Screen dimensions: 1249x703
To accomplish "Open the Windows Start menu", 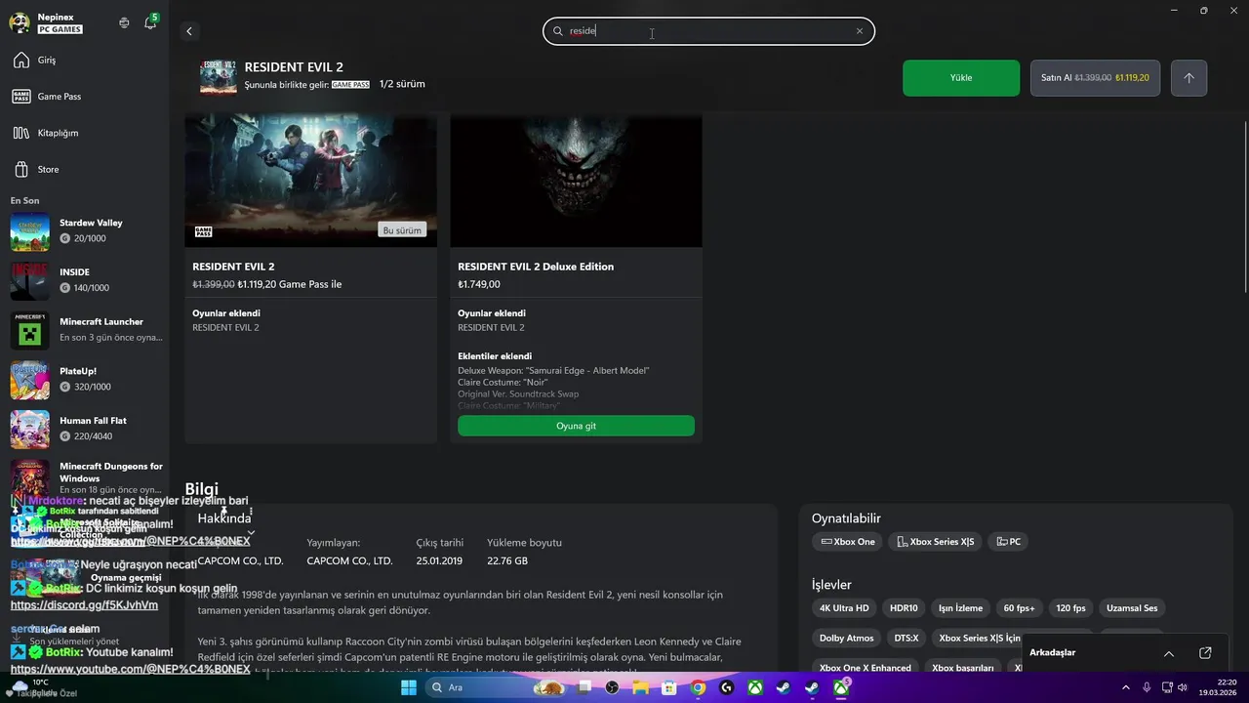I will 409,687.
